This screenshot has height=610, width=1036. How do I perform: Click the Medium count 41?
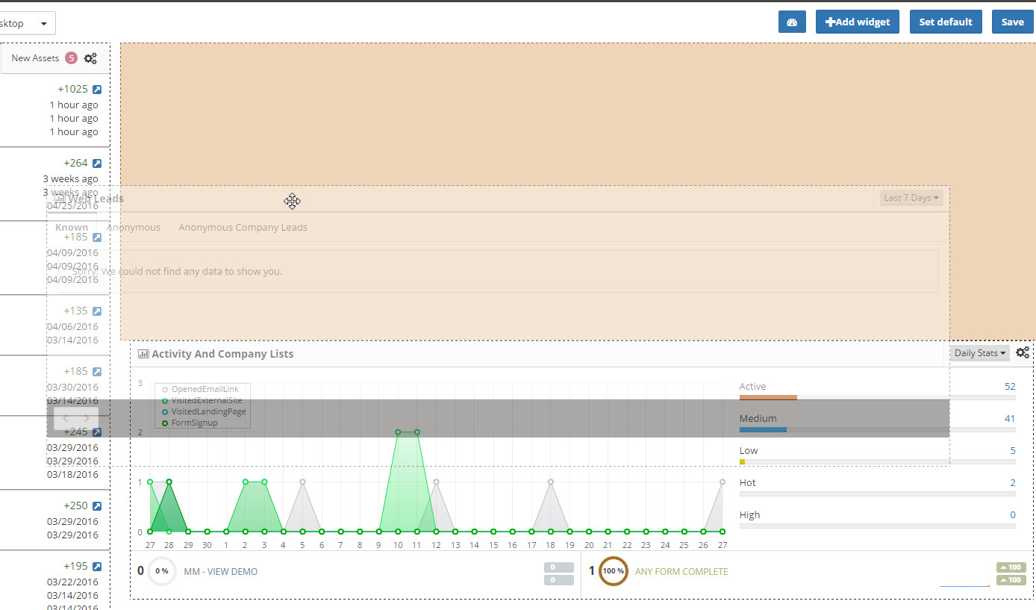[1010, 419]
